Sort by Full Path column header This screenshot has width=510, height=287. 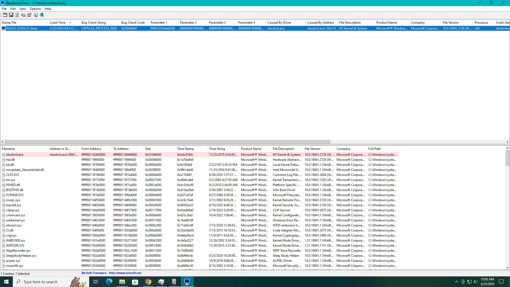coord(382,149)
